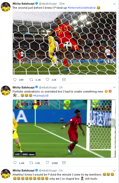Open the Michy Batshuayi name on the first tweet
The height and width of the screenshot is (183, 119).
pyautogui.click(x=23, y=4)
